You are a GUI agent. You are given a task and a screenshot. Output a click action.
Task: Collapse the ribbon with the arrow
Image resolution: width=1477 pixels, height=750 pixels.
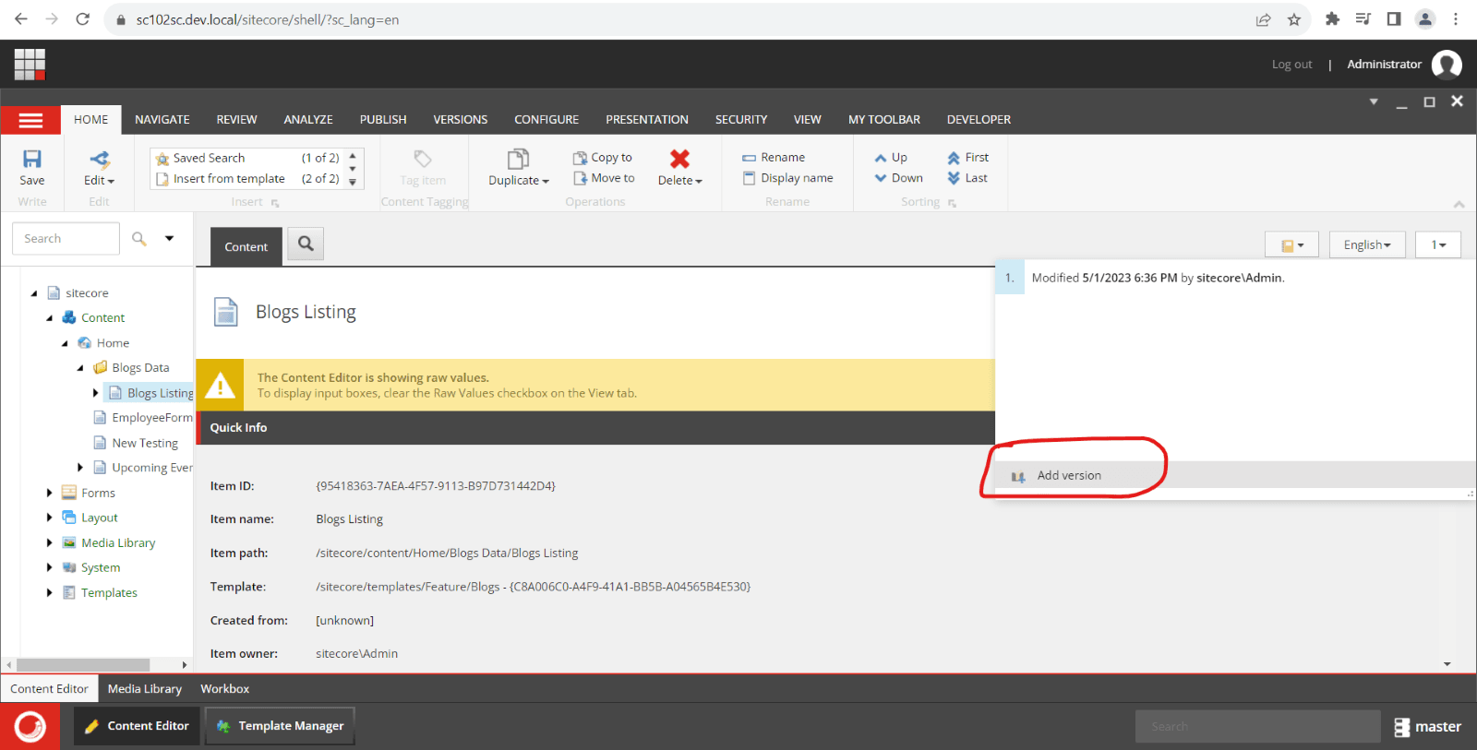1459,205
